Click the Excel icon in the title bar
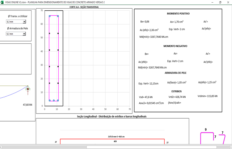The image size is (232, 149). (x=2, y=2)
